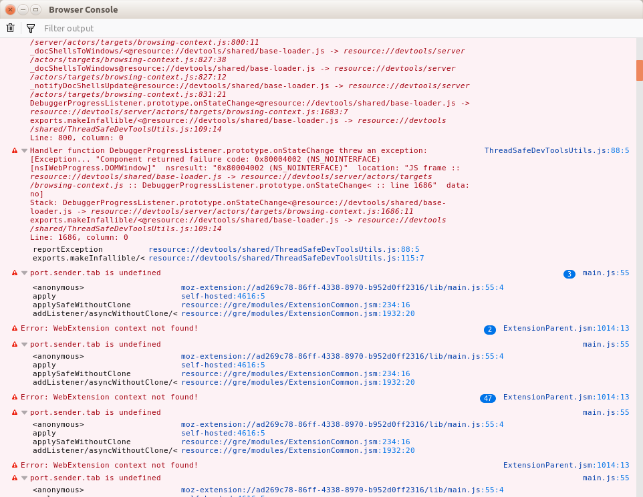This screenshot has height=497, width=643.
Task: Click the blue badge showing count 3
Action: pos(569,273)
